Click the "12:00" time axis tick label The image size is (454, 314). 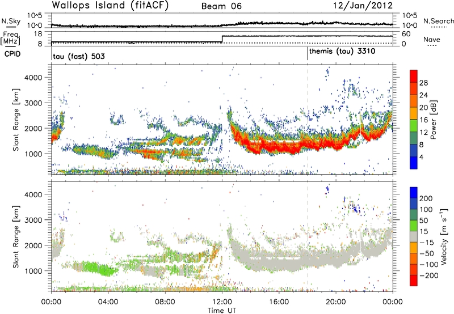pyautogui.click(x=222, y=302)
